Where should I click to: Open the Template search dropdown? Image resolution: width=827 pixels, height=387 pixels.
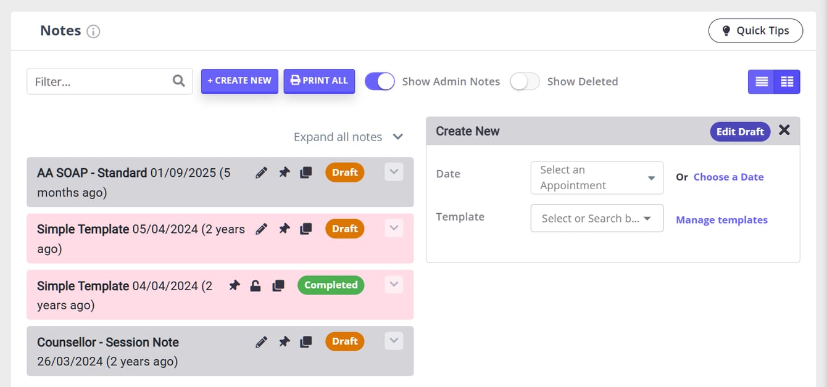[x=596, y=219]
